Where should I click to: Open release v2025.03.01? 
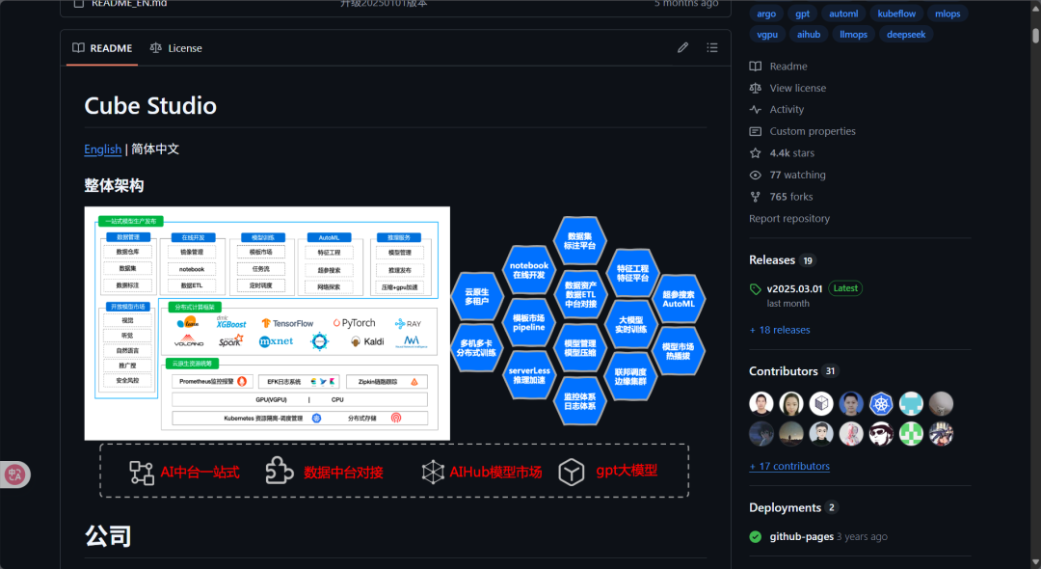pyautogui.click(x=794, y=288)
